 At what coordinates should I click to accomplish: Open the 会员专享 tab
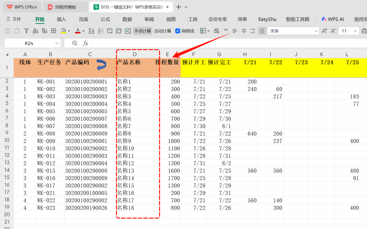click(218, 19)
